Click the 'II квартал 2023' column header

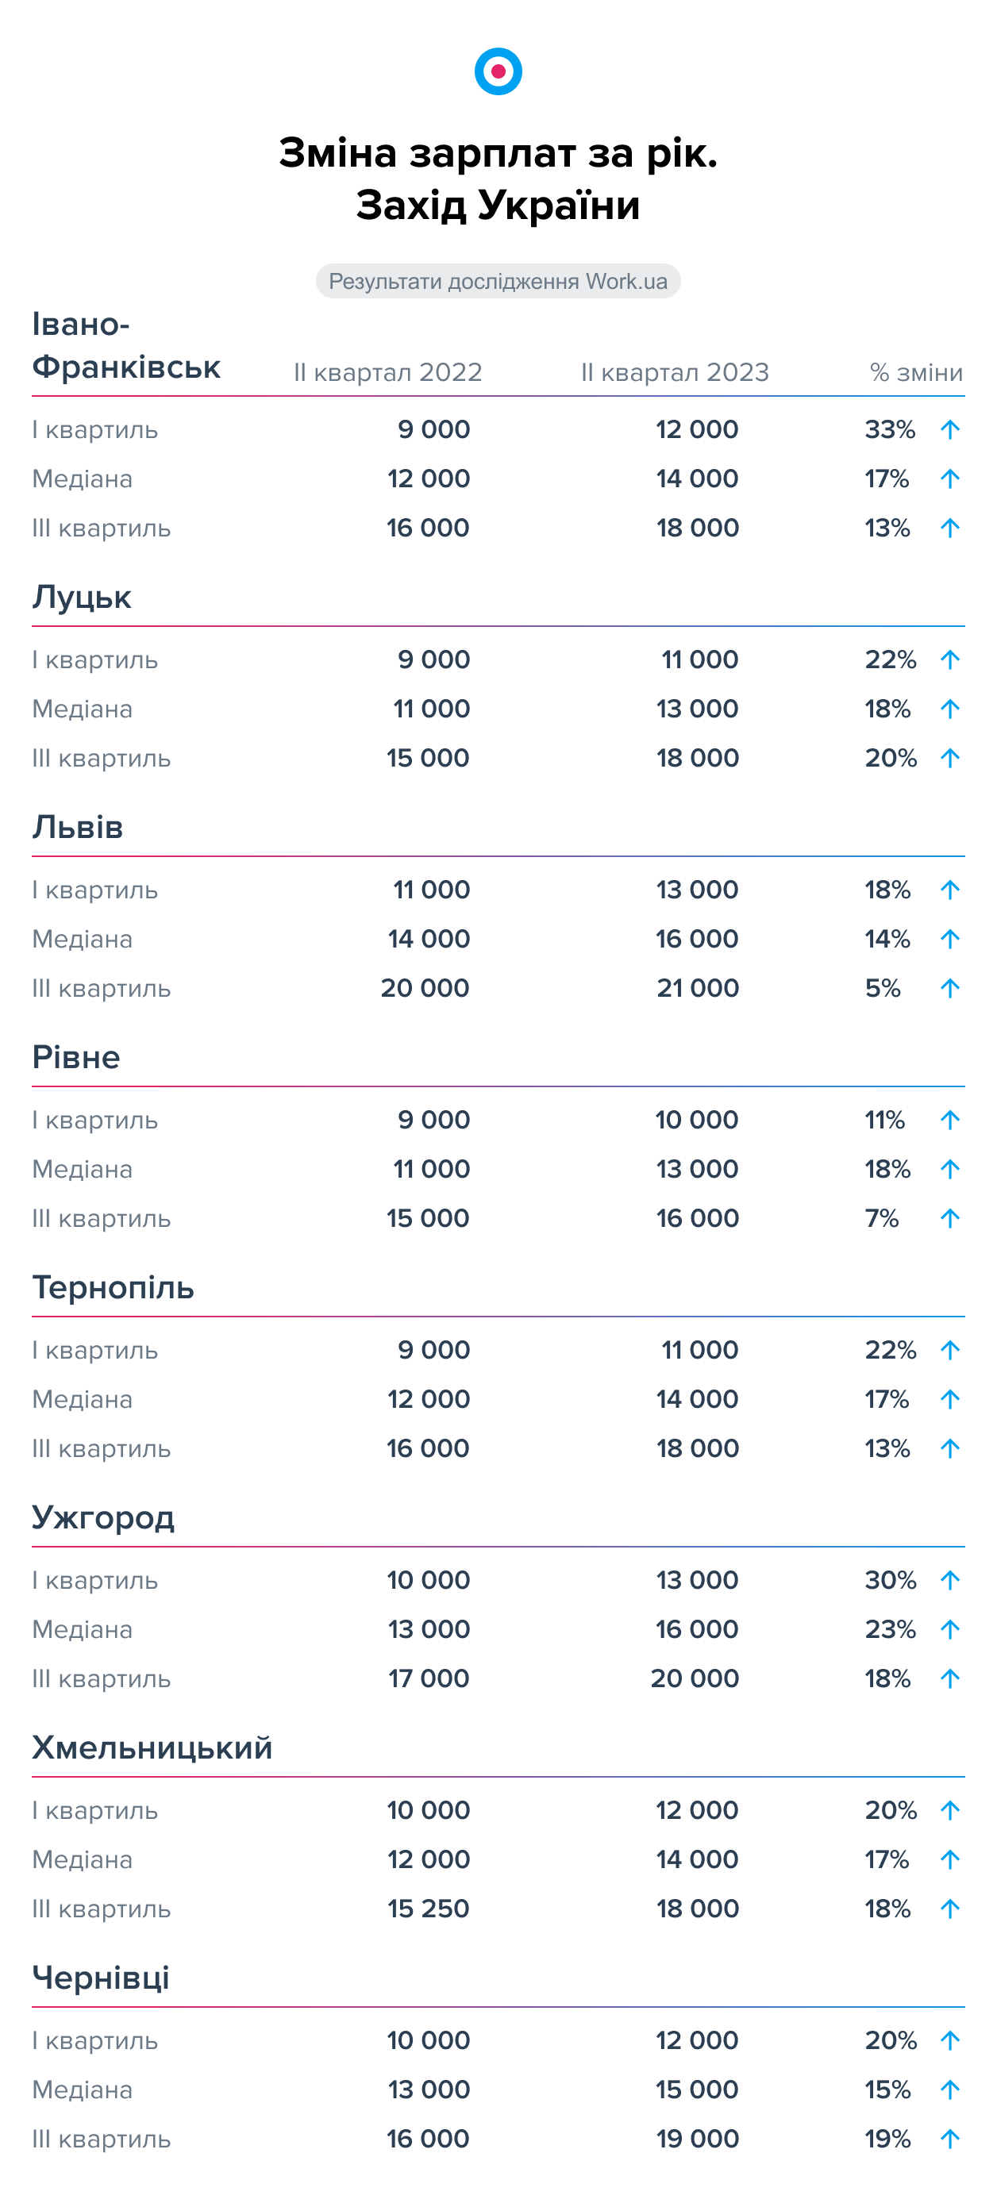coord(675,373)
